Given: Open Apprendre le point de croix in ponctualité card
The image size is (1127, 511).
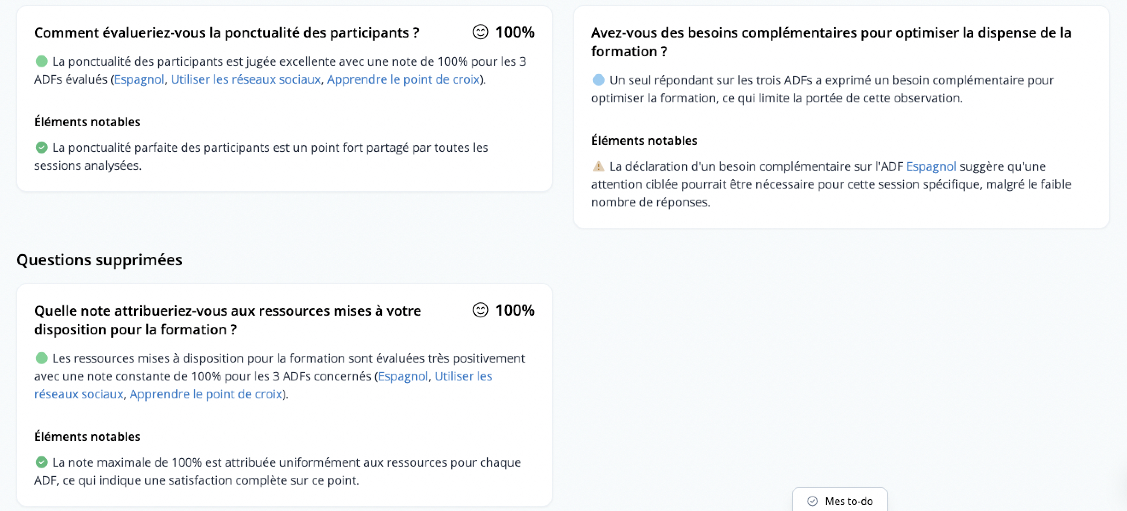Looking at the screenshot, I should pyautogui.click(x=403, y=79).
